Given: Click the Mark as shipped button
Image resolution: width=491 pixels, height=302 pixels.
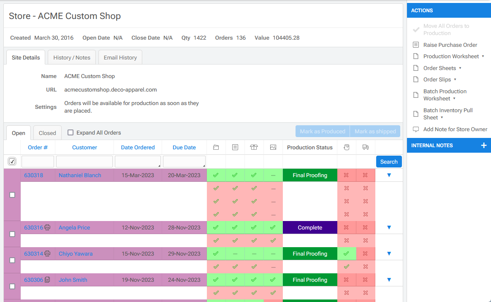Looking at the screenshot, I should coord(375,132).
